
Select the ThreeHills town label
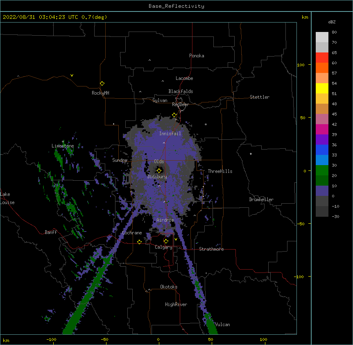click(220, 171)
